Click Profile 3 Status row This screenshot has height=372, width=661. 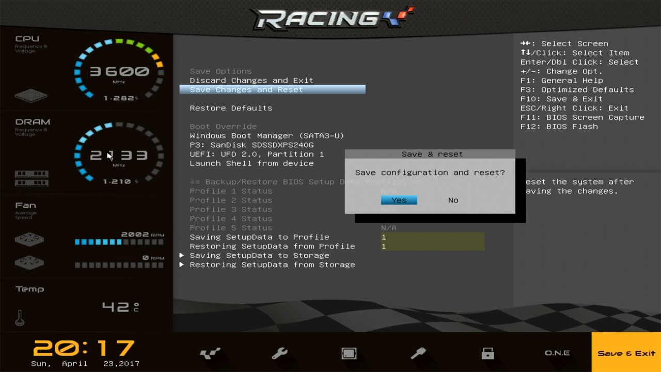(231, 209)
